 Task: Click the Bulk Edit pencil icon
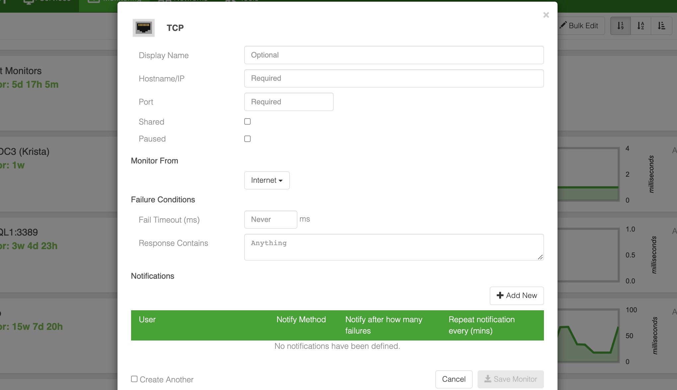563,25
